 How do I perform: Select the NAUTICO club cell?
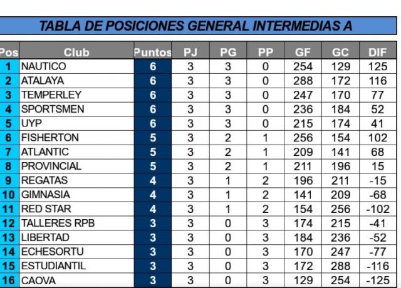(76, 66)
